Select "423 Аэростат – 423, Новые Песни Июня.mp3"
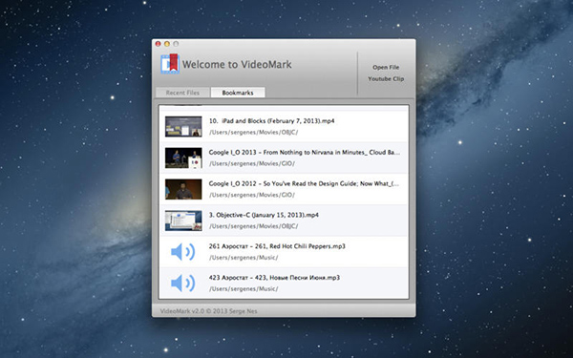573x358 pixels. (x=274, y=278)
